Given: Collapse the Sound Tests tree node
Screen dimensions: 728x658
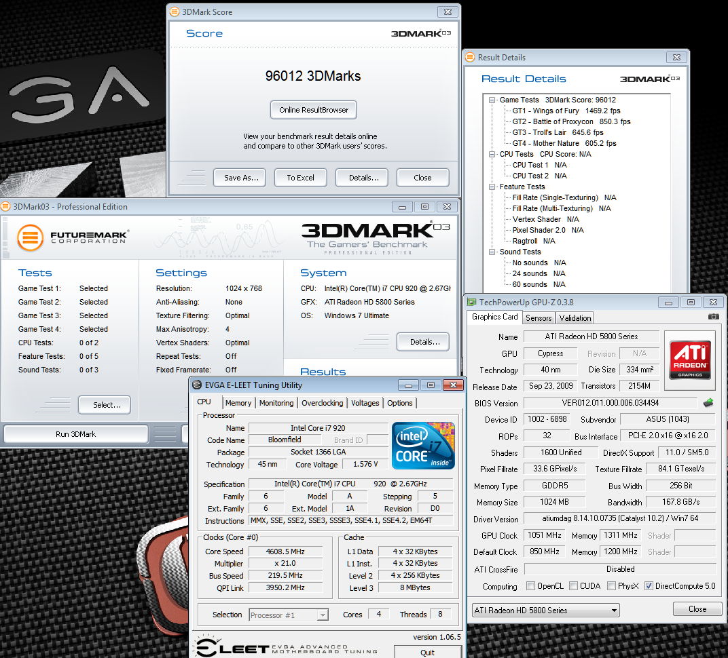Looking at the screenshot, I should (x=492, y=252).
